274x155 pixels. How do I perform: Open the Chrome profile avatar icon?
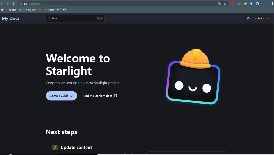266,3
